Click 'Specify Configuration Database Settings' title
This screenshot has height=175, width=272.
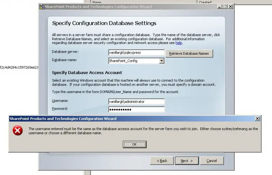[x=104, y=23]
